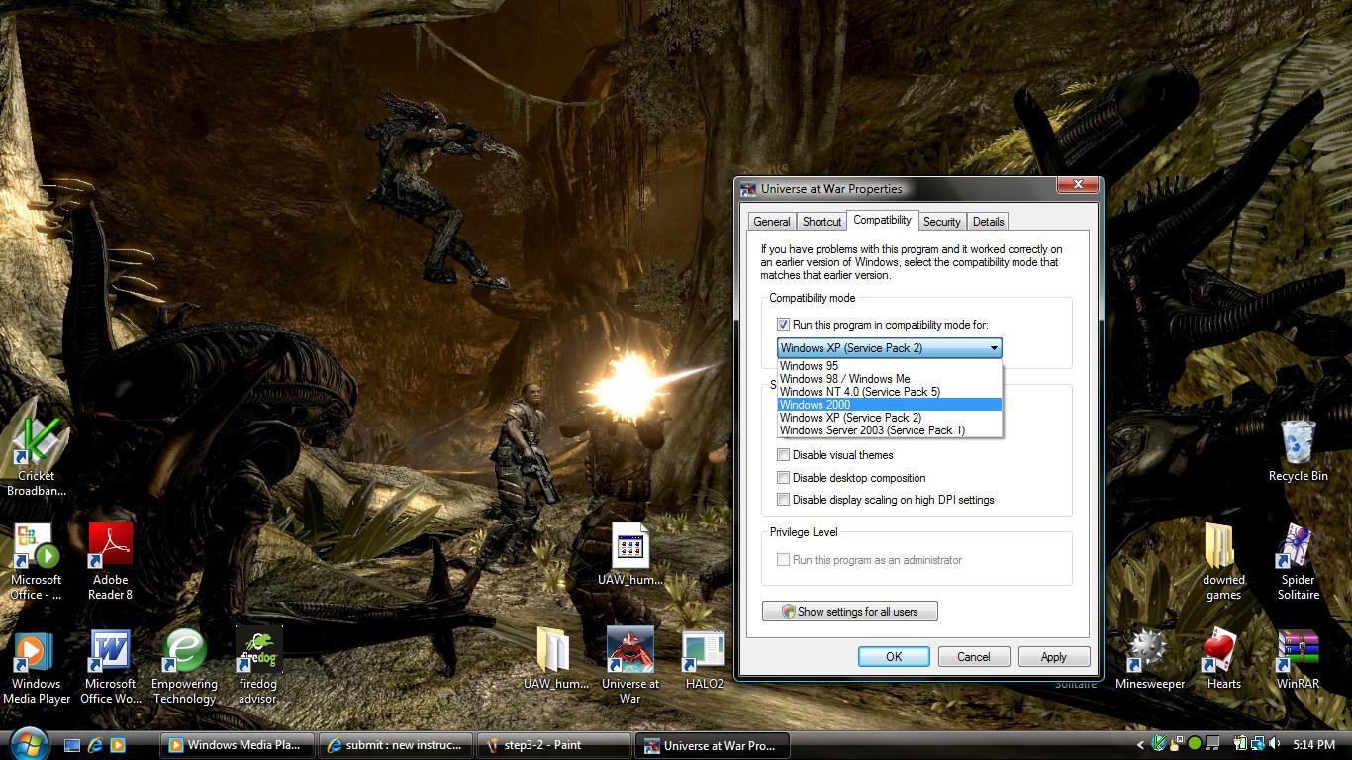
Task: Uncheck Run this program in compatibility mode
Action: pos(784,325)
